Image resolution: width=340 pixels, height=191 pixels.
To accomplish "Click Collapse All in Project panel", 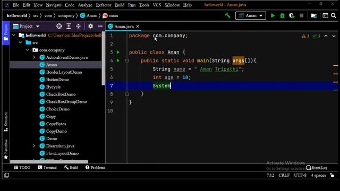I will [x=78, y=26].
